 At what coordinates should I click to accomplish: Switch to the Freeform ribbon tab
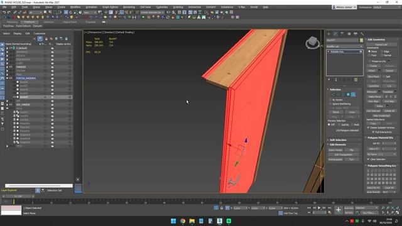(x=30, y=22)
